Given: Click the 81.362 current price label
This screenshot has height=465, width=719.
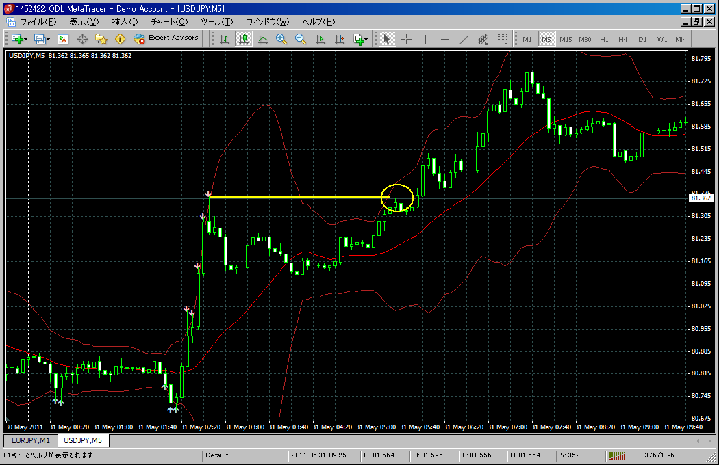Looking at the screenshot, I should pyautogui.click(x=701, y=198).
